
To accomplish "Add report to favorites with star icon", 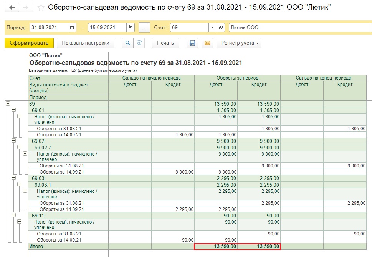I will point(41,8).
